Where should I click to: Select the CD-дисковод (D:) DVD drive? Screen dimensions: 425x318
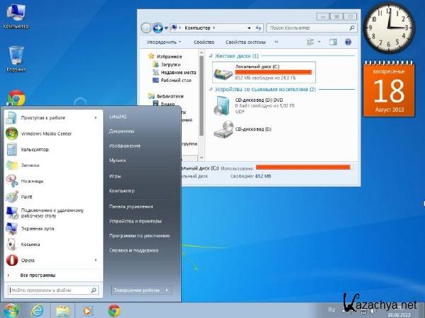[254, 105]
